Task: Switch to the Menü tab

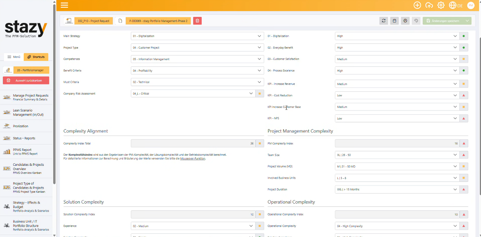Action: point(14,57)
